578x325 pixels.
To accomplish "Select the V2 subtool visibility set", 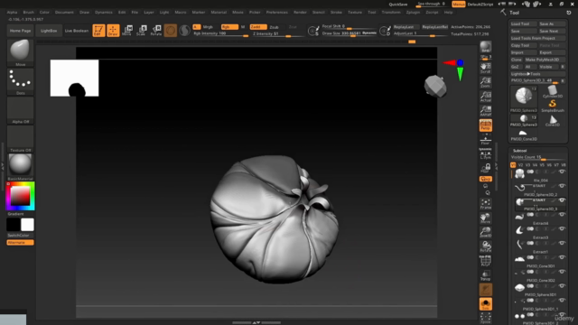I will [520, 165].
